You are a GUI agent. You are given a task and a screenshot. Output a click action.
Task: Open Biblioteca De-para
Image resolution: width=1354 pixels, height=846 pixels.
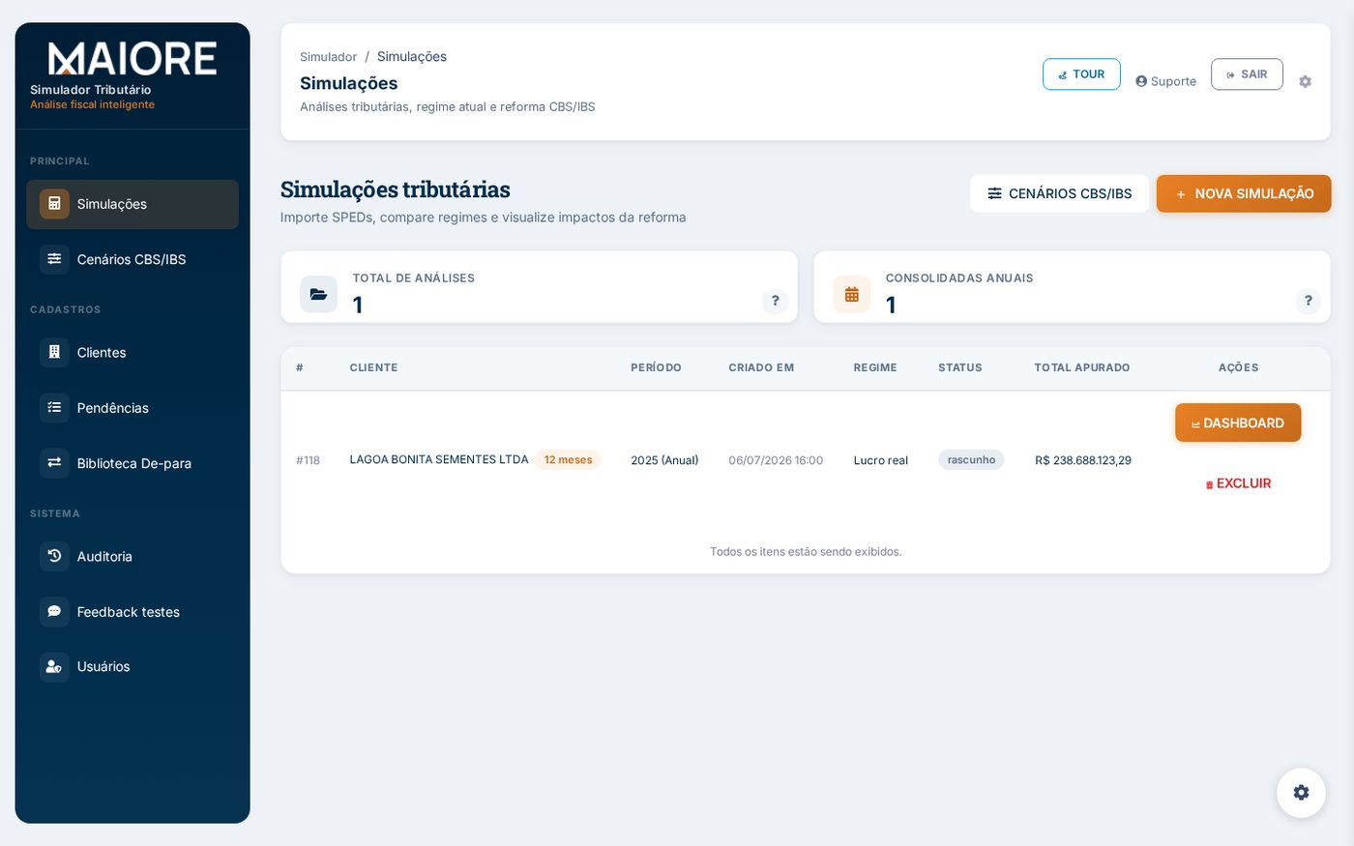[132, 463]
